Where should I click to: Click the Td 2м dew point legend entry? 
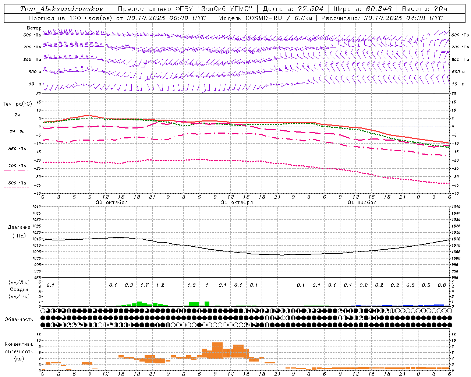pyautogui.click(x=17, y=132)
